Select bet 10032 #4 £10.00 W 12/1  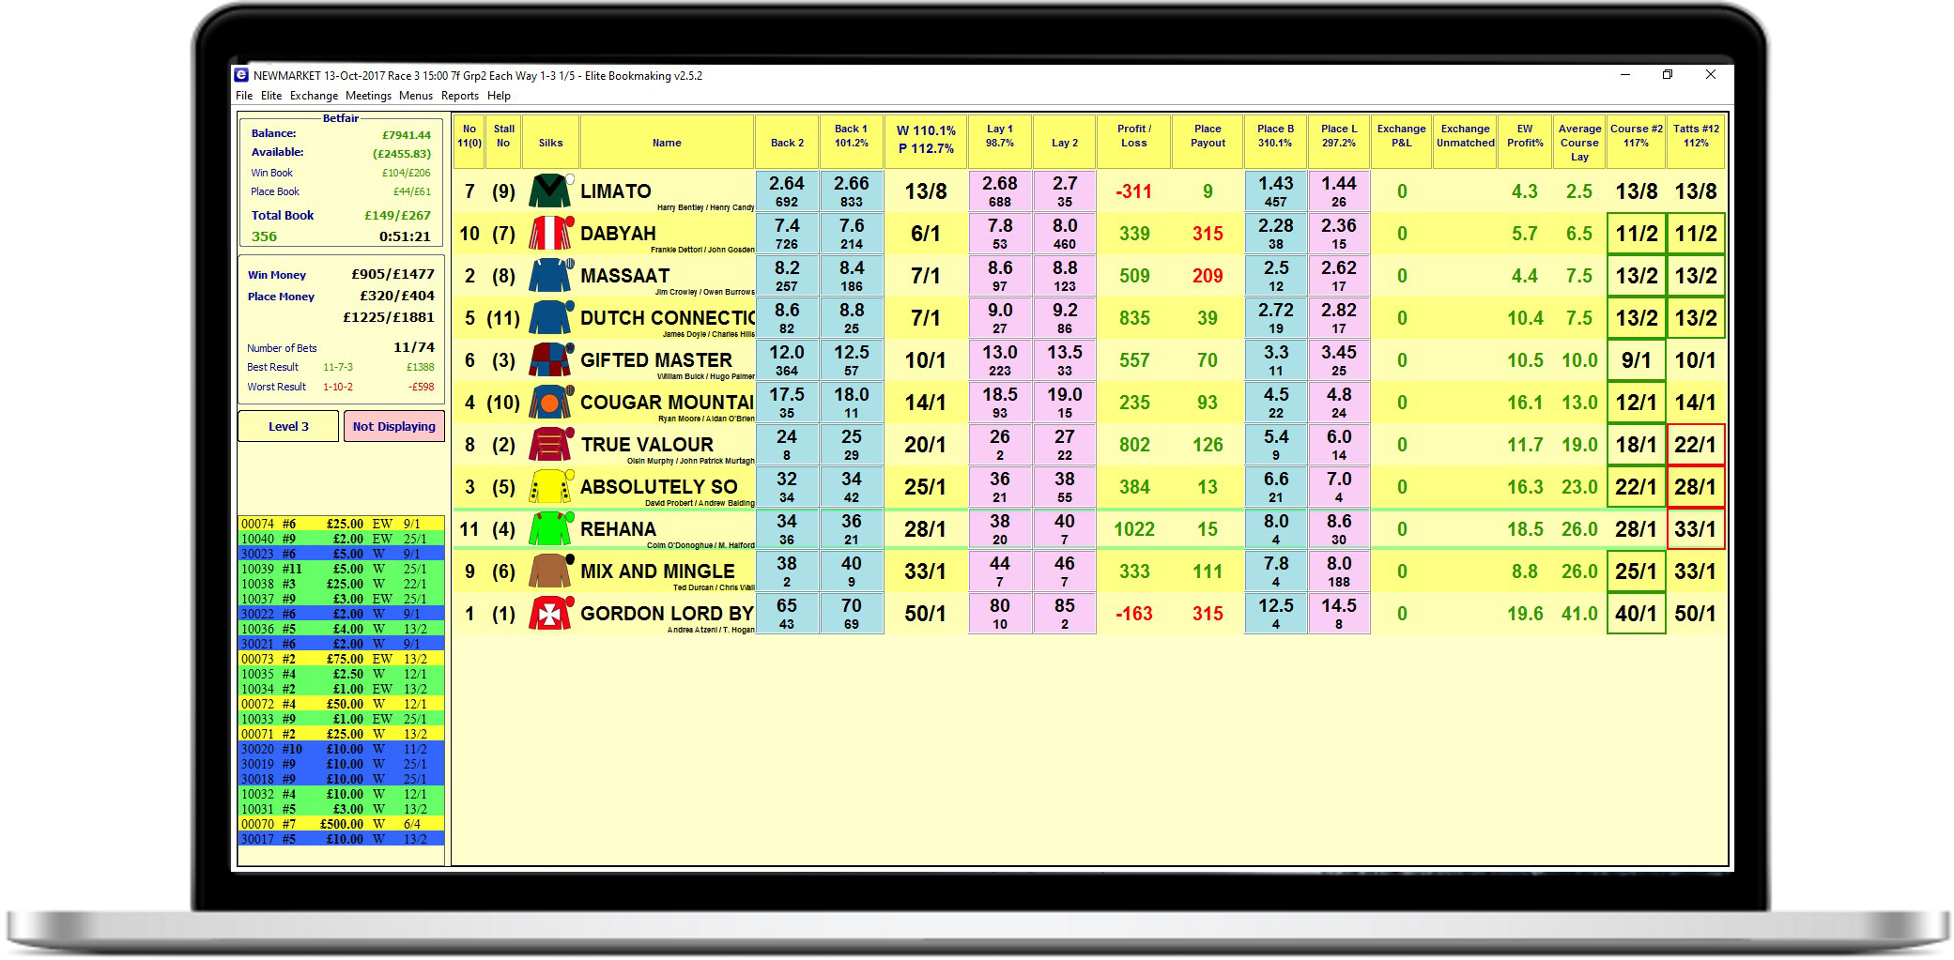pos(341,794)
